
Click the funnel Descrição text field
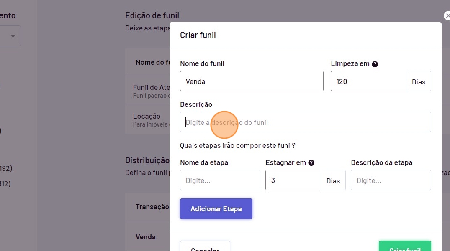tap(305, 122)
